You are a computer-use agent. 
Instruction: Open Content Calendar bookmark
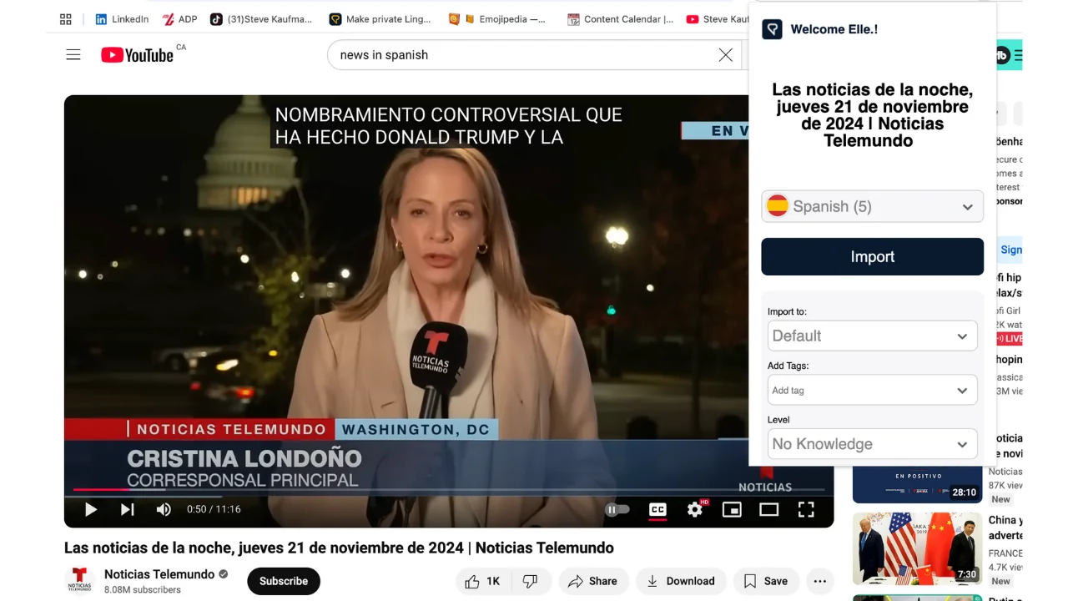[620, 19]
